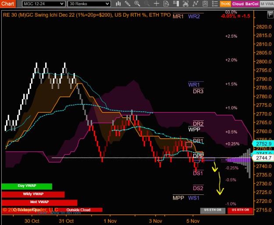
Task: Open the MGC 12-24 instrument dropdown
Action: [x=44, y=4]
